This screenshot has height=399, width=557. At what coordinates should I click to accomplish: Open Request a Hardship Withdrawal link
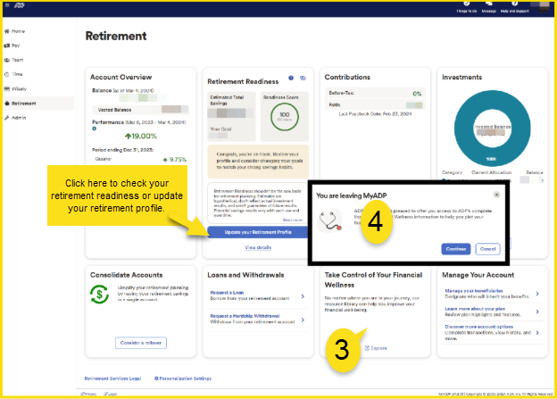[x=245, y=316]
